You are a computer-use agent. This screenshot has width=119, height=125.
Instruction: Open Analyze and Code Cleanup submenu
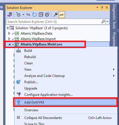66,76
